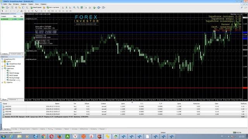Select the H1 timeframe button
The height and width of the screenshot is (139, 248).
pos(56,11)
